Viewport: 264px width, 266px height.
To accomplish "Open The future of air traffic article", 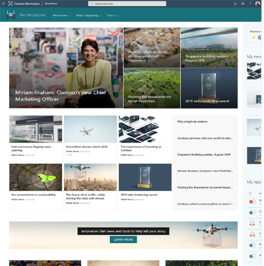I will [x=85, y=196].
